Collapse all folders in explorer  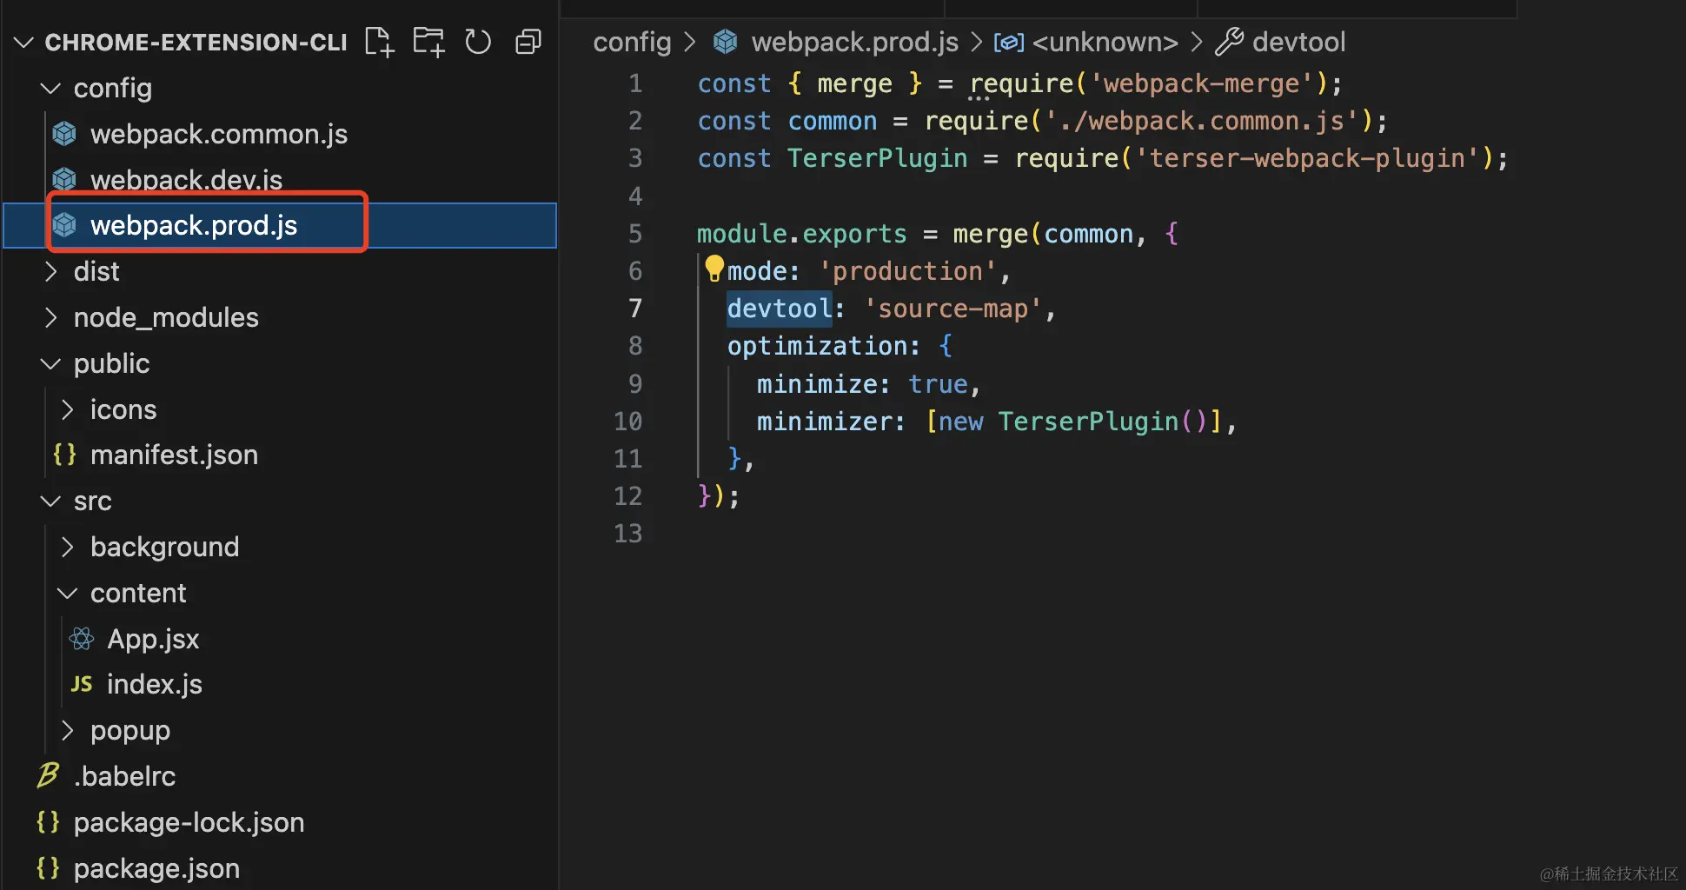pos(528,42)
